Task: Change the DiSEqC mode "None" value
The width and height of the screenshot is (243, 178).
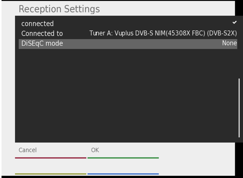Action: pos(229,43)
